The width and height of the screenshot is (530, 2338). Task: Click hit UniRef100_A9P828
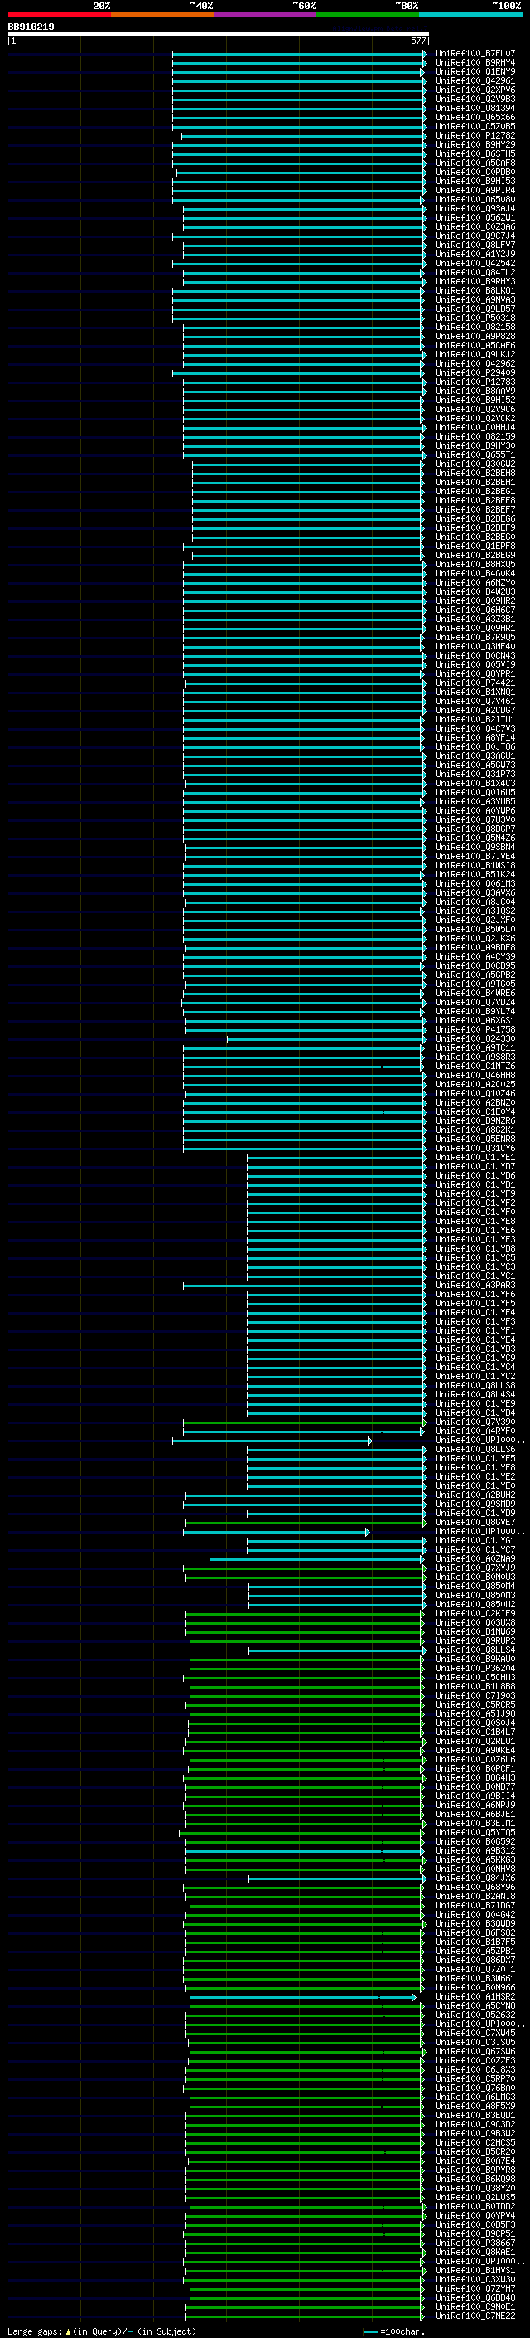pyautogui.click(x=475, y=337)
